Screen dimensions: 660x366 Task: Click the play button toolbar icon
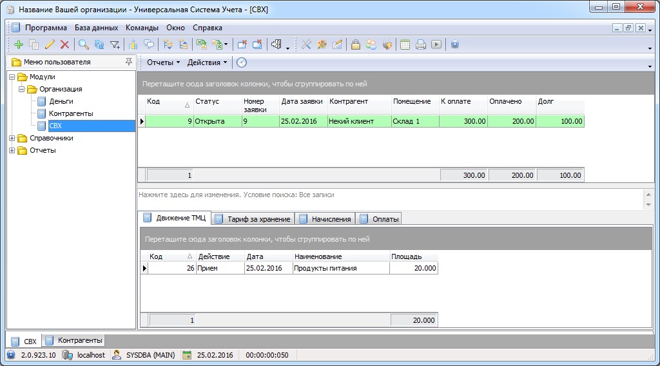[x=436, y=44]
